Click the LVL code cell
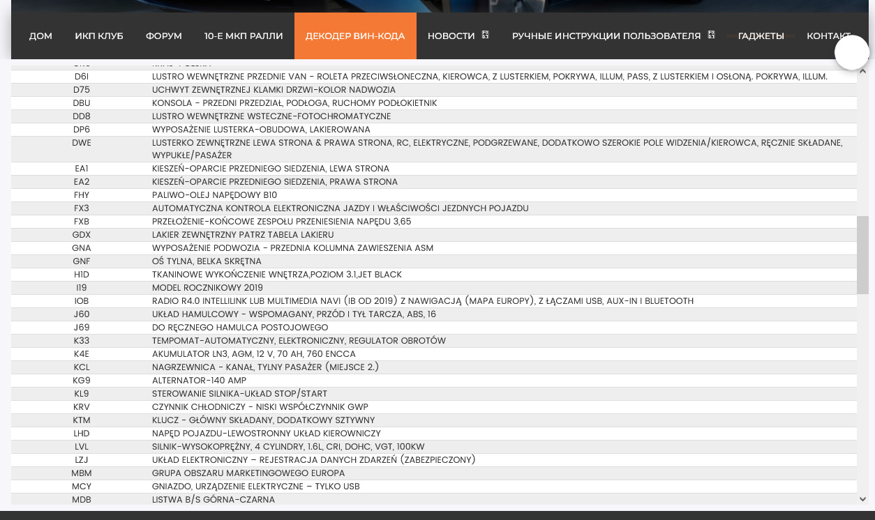Viewport: 875px width, 520px height. (82, 447)
